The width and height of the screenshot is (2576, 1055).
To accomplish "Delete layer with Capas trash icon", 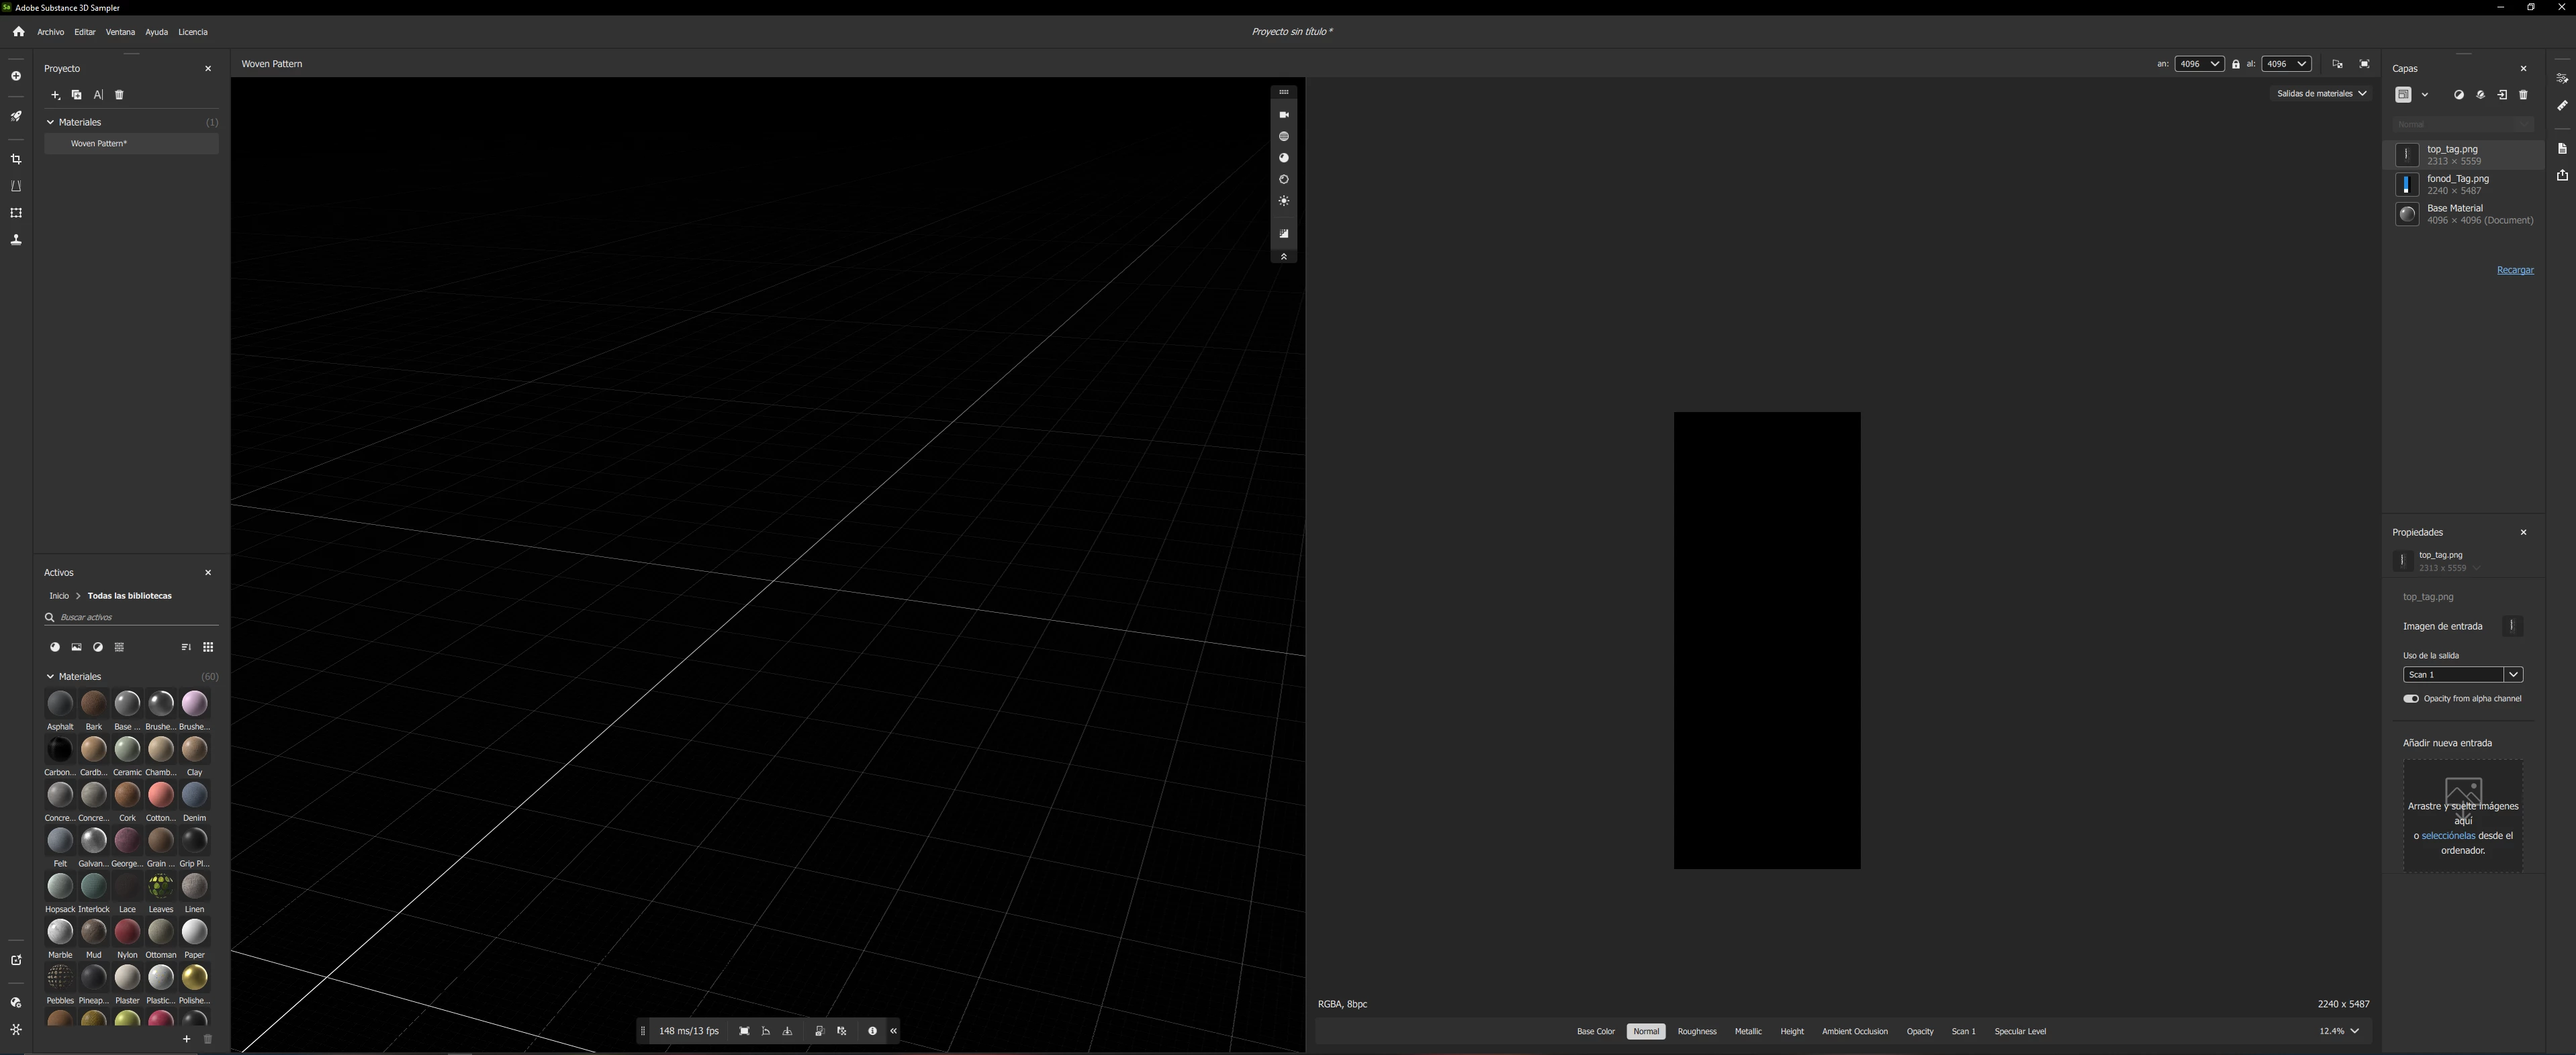I will tap(2523, 95).
